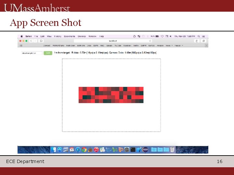Viewport: 234px width, 175px height.
Task: Click the Safari back arrow button
Action: 31,41
